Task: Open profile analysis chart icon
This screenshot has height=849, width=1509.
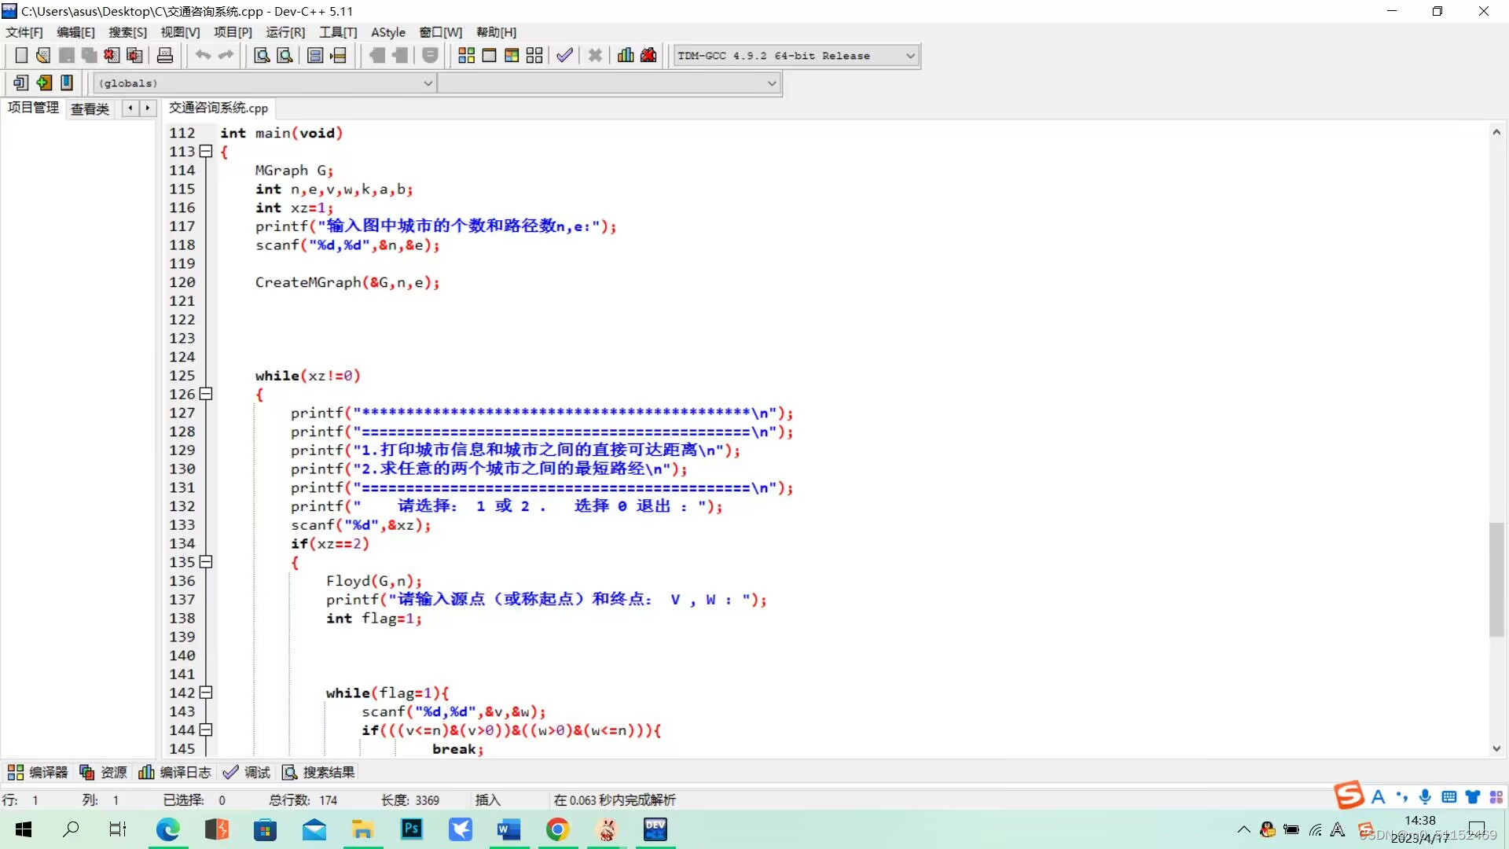Action: click(x=626, y=56)
